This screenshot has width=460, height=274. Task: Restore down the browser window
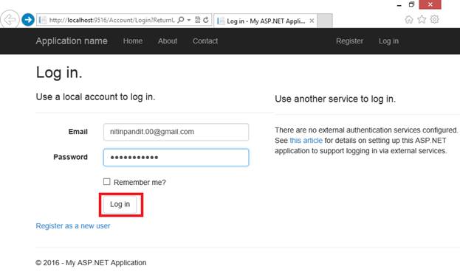tap(411, 4)
